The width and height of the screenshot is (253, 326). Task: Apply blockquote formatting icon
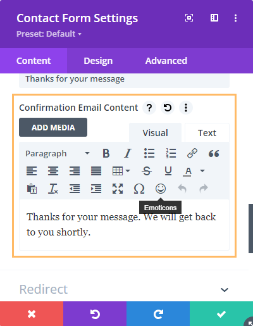click(x=214, y=153)
